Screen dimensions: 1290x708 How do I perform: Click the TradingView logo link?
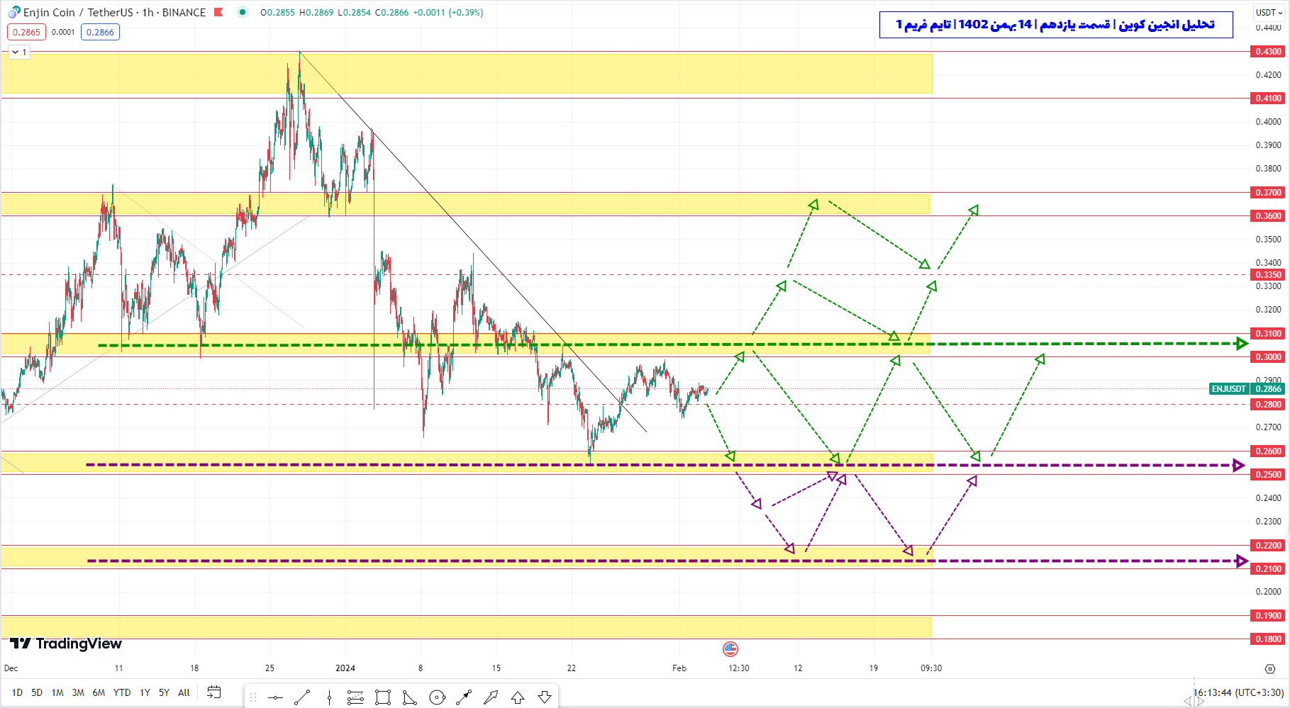(66, 644)
